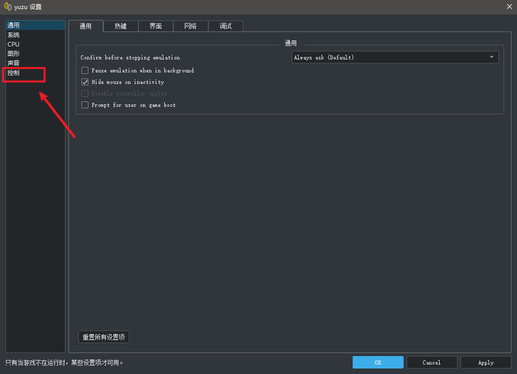The image size is (517, 374).
Task: Click the 重置所有设置项 reset button
Action: (104, 337)
